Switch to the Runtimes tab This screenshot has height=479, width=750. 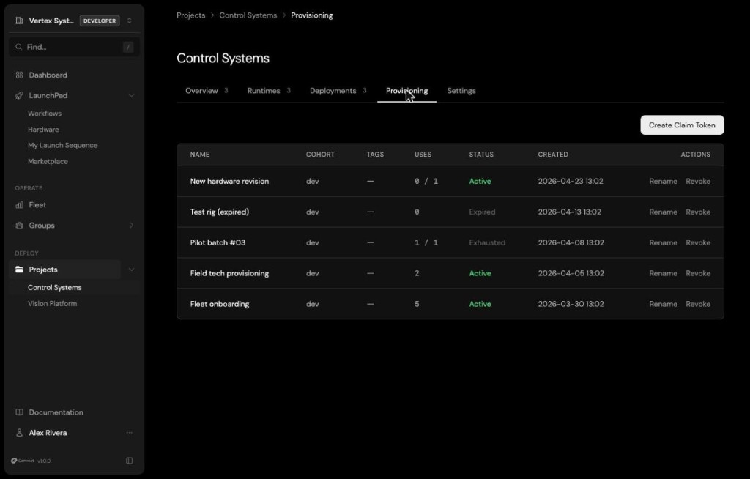[264, 91]
